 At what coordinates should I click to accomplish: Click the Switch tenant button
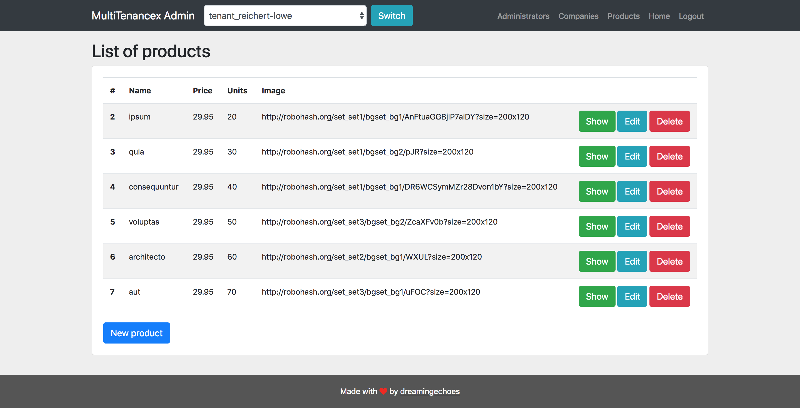pos(391,16)
